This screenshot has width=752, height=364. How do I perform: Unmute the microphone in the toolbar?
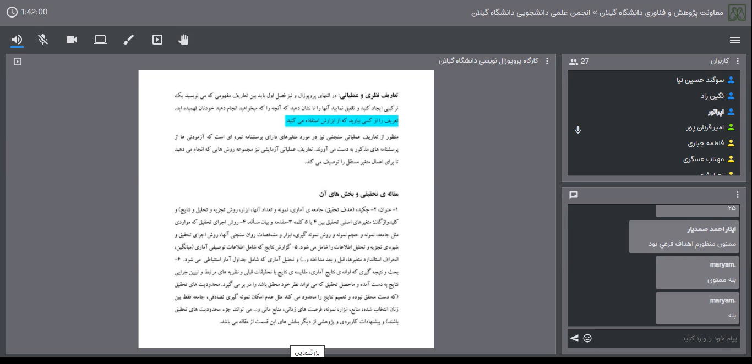point(43,40)
